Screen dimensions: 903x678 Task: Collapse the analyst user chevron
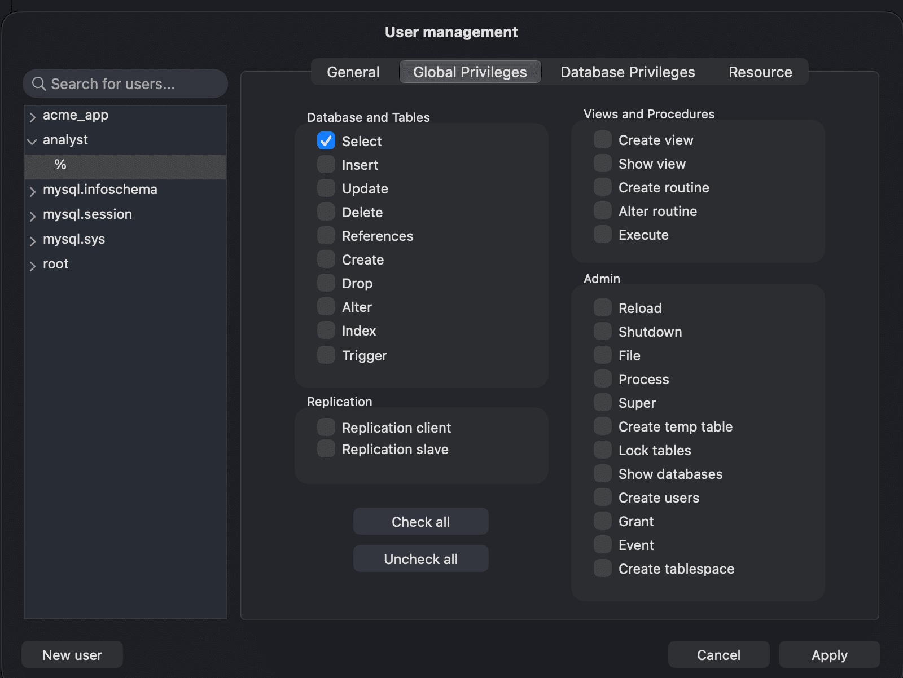tap(32, 142)
